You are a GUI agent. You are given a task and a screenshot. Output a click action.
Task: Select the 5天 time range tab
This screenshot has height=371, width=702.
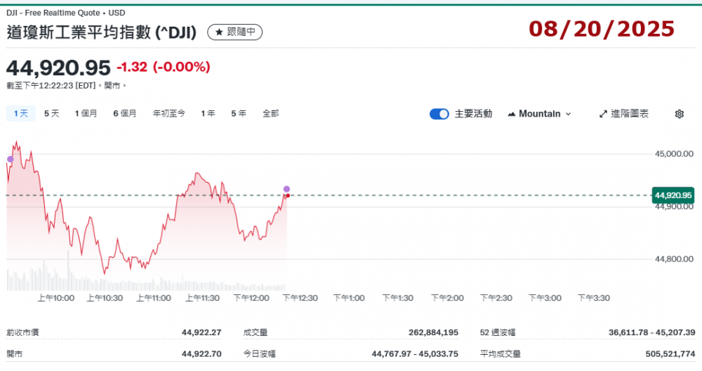pyautogui.click(x=51, y=113)
